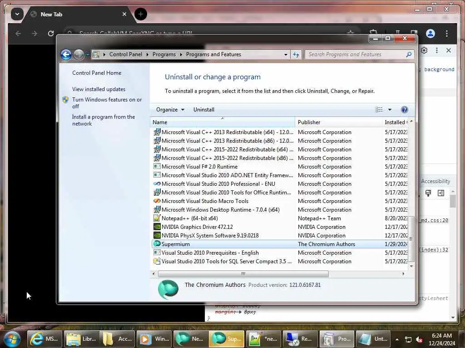Expand the Control Panel breadcrumb arrow
The height and width of the screenshot is (348, 465).
[x=148, y=54]
